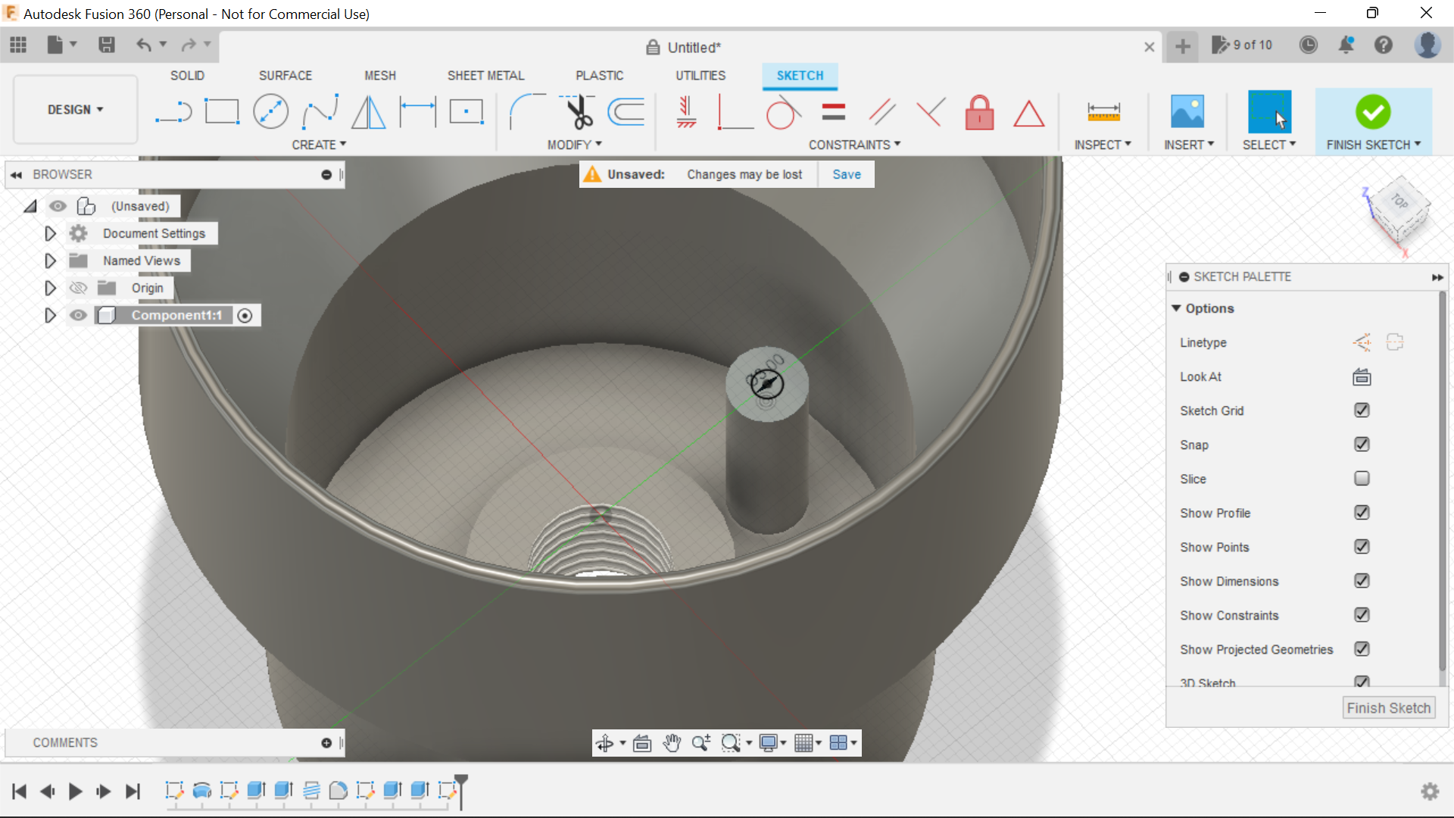
Task: Switch to the SOLID tab
Action: [x=186, y=75]
